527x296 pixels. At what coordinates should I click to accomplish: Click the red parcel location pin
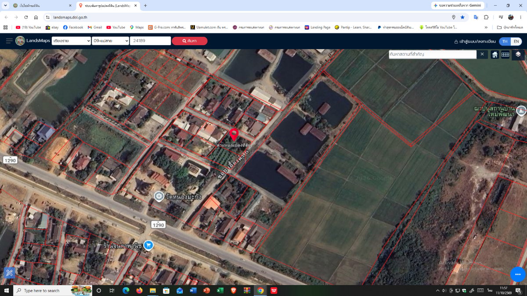point(234,135)
